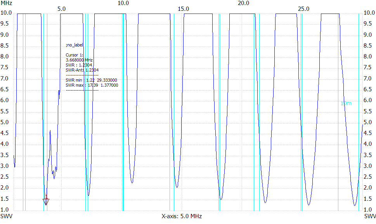Click the 15.0 frequency axis tick label
Screen dimensions: 376x224
coord(183,9)
